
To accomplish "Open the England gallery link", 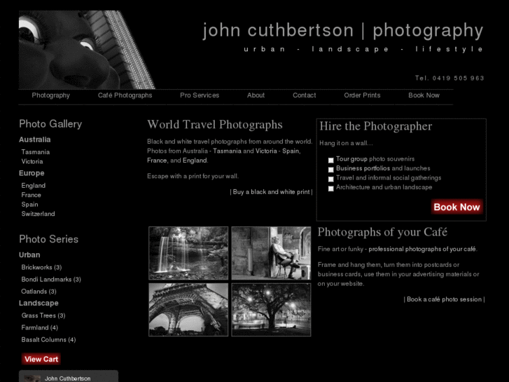I will click(34, 185).
